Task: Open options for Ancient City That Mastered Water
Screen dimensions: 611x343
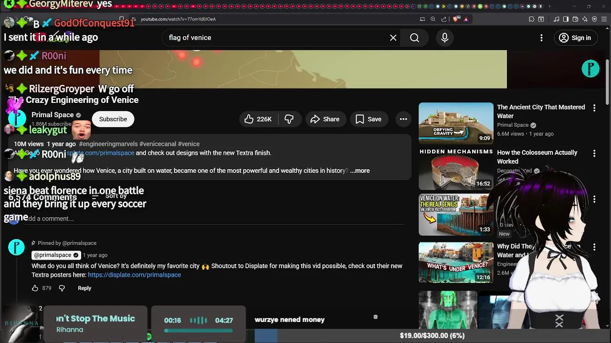Action: tap(594, 108)
